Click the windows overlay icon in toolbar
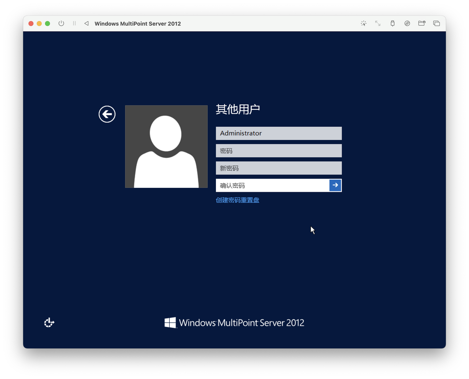 [436, 23]
